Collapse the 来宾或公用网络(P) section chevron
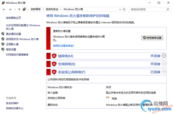 [x=164, y=72]
